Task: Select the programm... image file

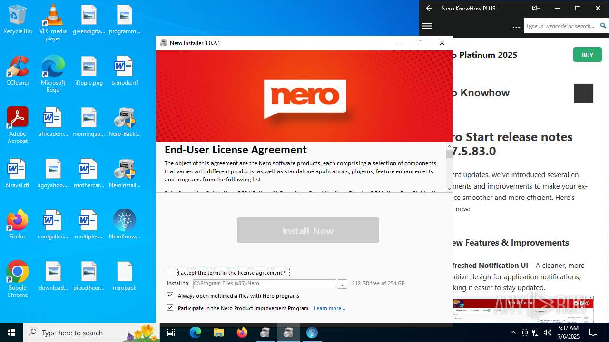Action: coord(125,19)
